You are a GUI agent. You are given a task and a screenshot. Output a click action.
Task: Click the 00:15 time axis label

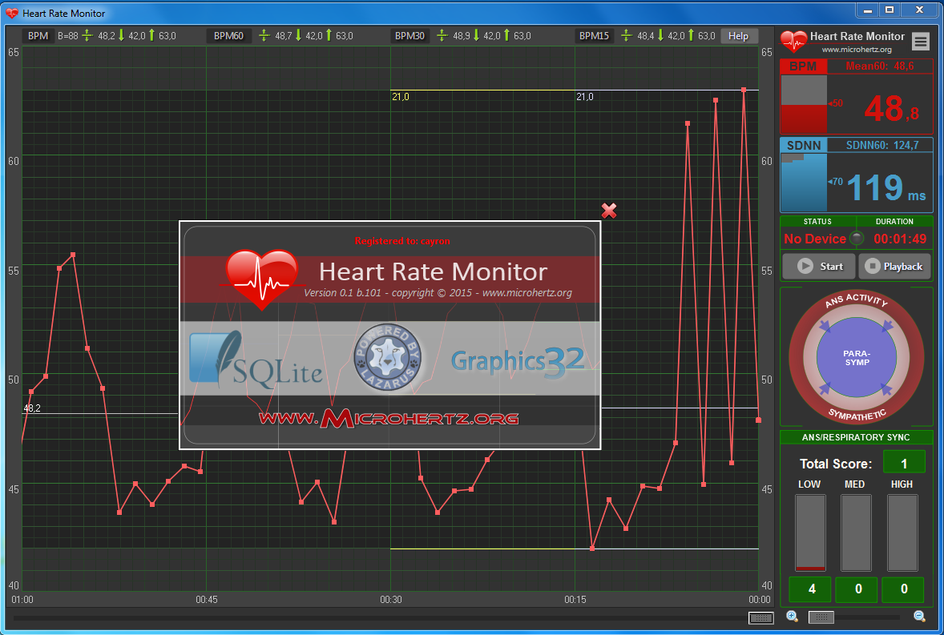coord(575,600)
